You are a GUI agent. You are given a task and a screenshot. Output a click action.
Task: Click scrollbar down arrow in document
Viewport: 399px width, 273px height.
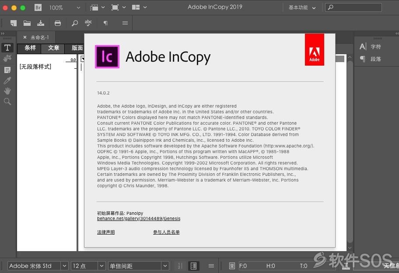click(x=350, y=248)
